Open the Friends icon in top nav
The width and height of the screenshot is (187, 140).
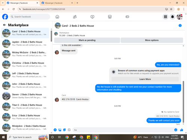point(75,17)
